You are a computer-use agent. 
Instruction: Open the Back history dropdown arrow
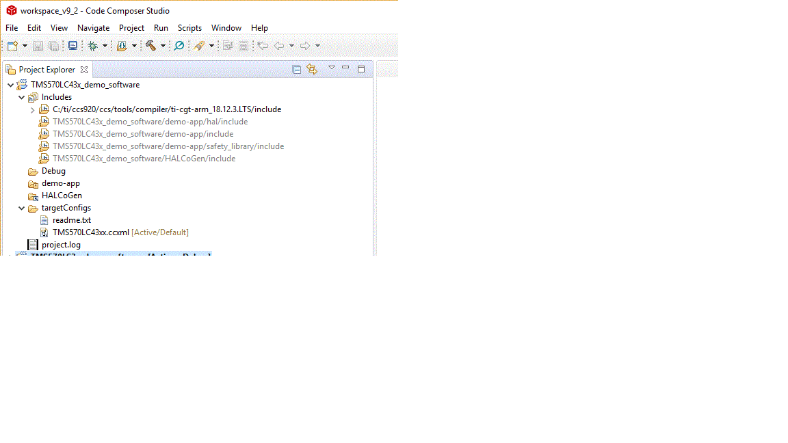[291, 46]
